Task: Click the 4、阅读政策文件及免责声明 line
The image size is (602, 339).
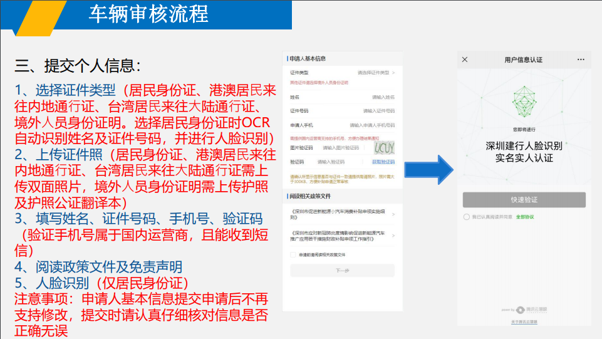Action: (98, 267)
